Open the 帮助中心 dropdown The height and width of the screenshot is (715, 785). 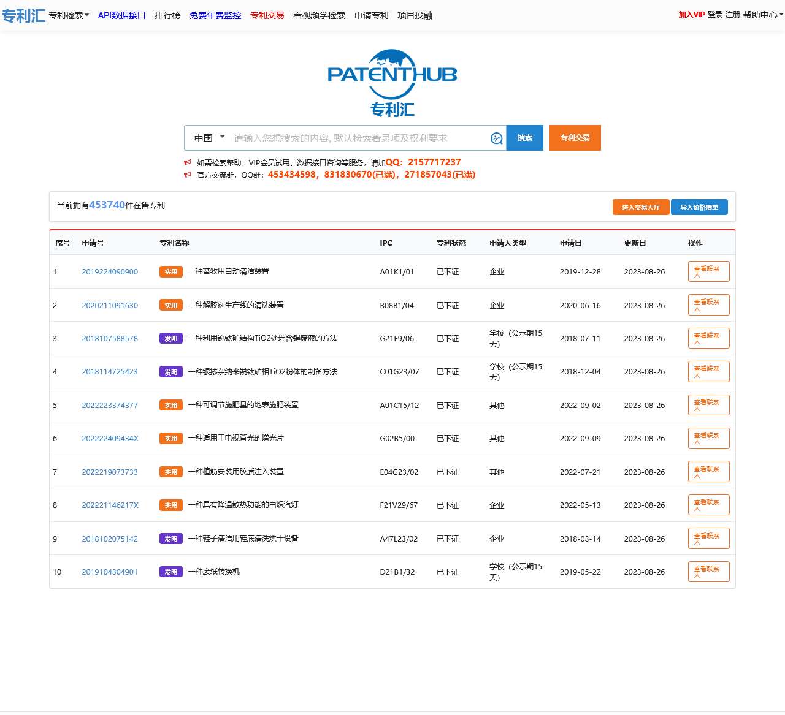pos(760,15)
